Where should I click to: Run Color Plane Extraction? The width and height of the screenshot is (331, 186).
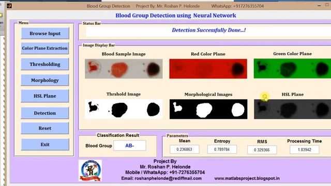pyautogui.click(x=45, y=48)
